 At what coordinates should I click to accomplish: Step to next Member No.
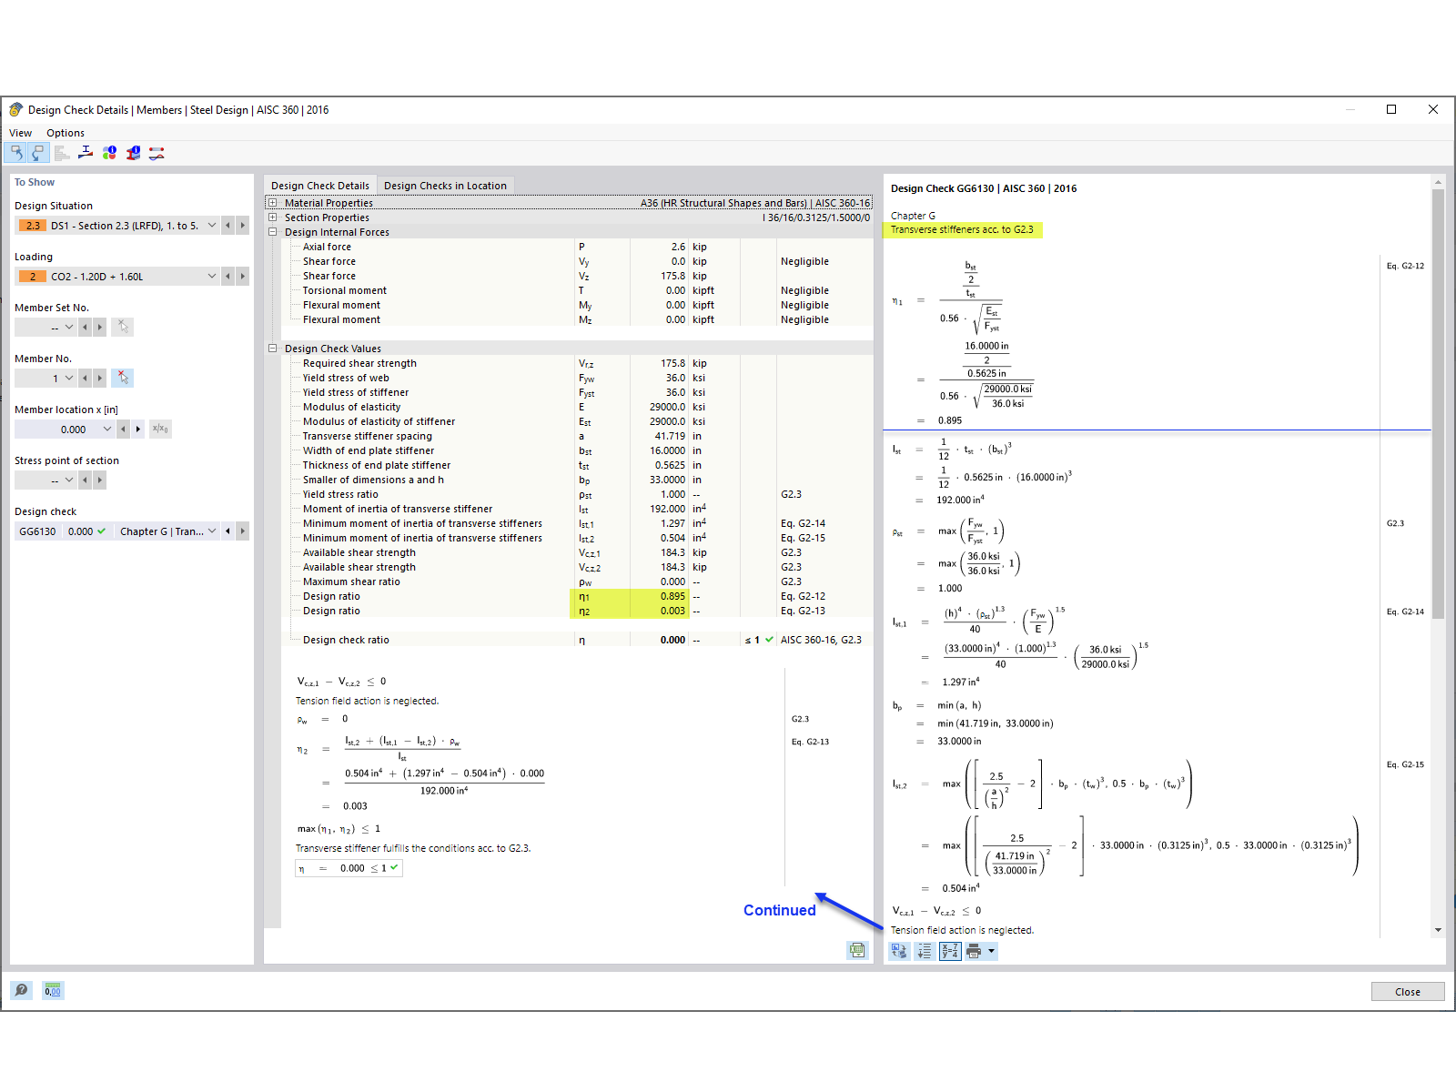click(99, 378)
